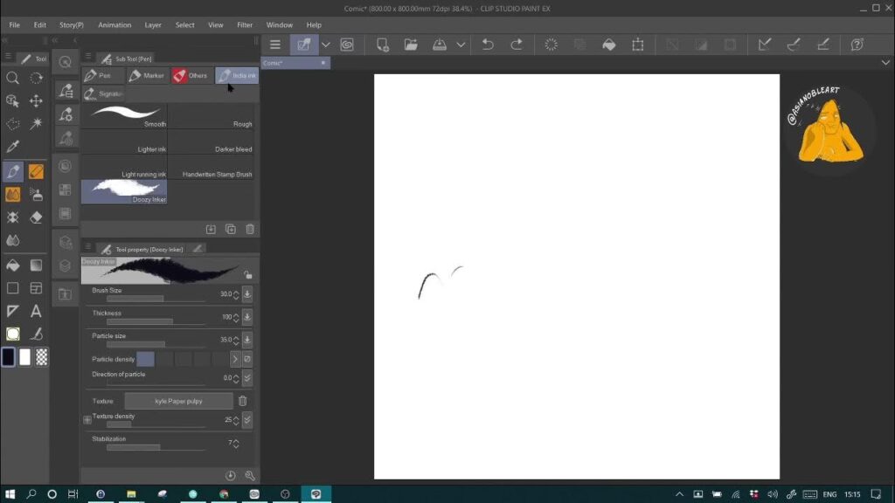Adjust the Brush Size slider
895x503 pixels.
tap(135, 299)
